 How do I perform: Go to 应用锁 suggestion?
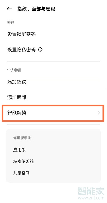click(19, 150)
